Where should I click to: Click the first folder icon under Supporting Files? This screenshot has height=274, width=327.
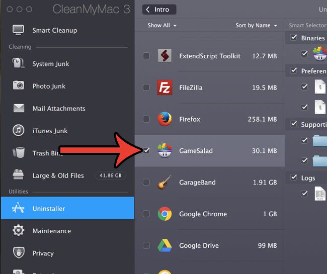[x=319, y=140]
